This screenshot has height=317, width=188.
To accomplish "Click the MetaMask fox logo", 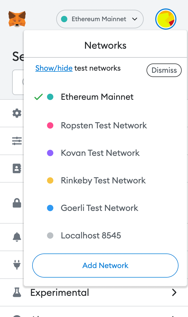I will [x=17, y=19].
